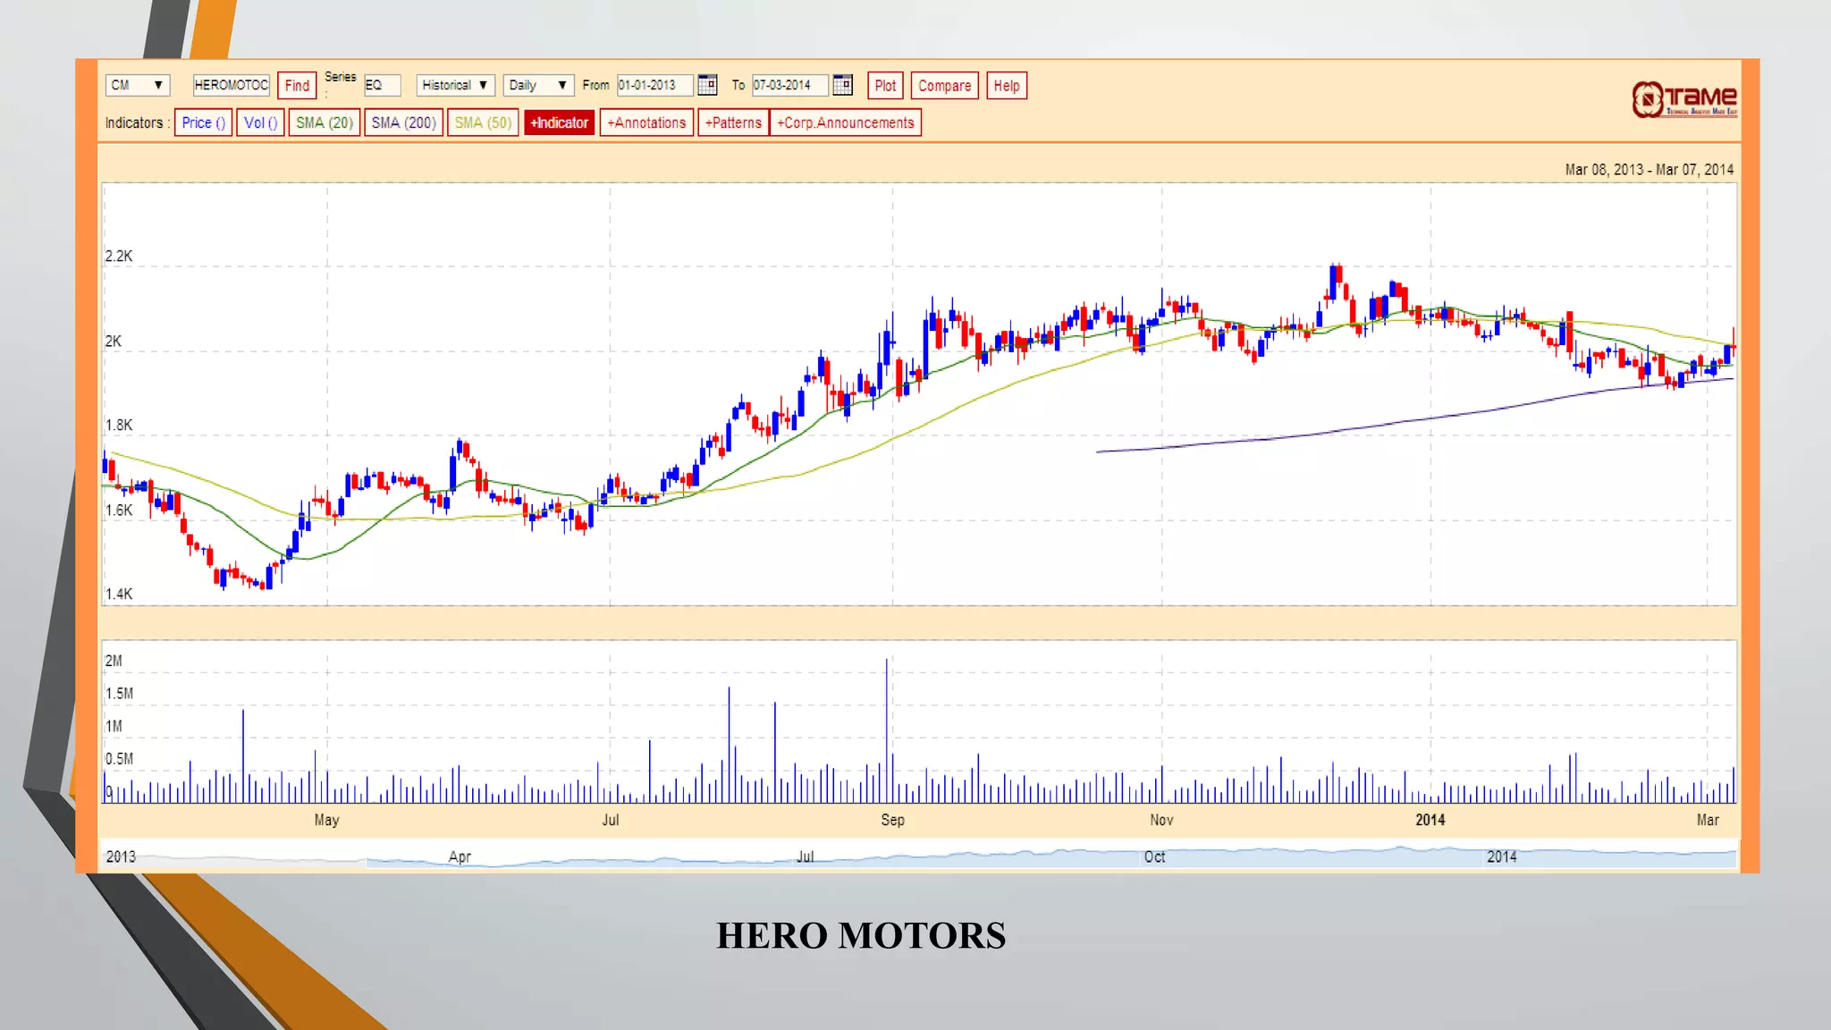This screenshot has width=1831, height=1030.
Task: Open the +Corp.Announcements menu
Action: click(846, 122)
